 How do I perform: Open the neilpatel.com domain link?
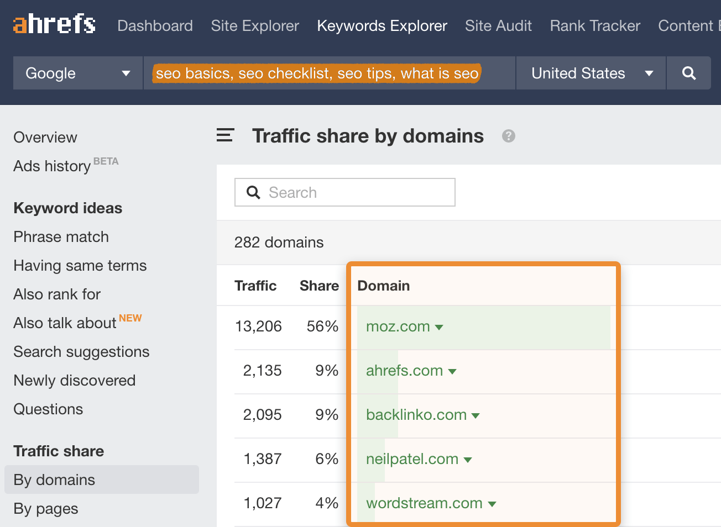coord(412,459)
